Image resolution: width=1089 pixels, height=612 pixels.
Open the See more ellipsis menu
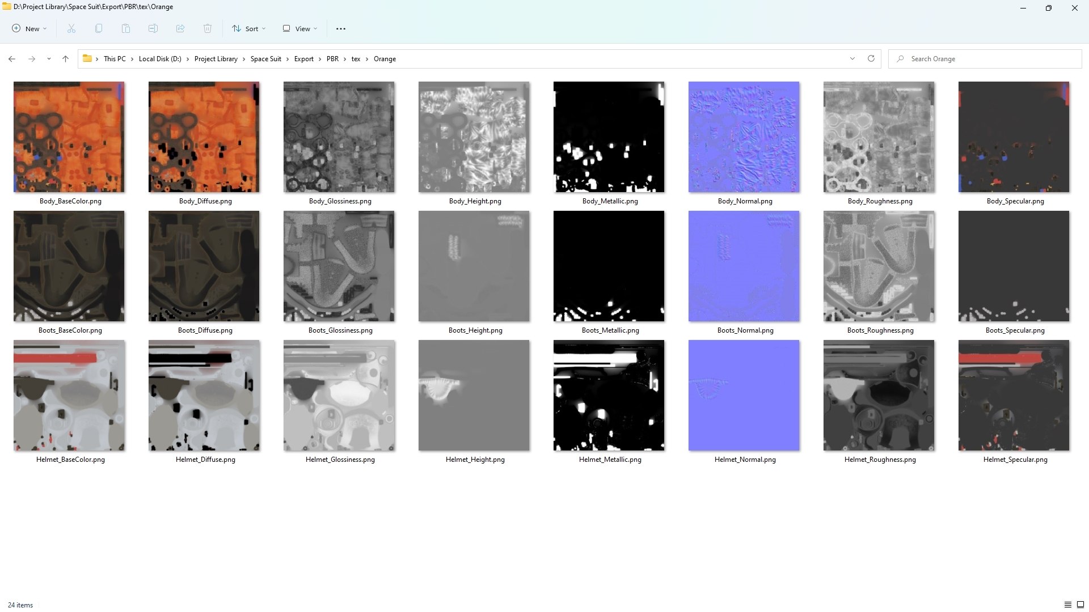(341, 28)
